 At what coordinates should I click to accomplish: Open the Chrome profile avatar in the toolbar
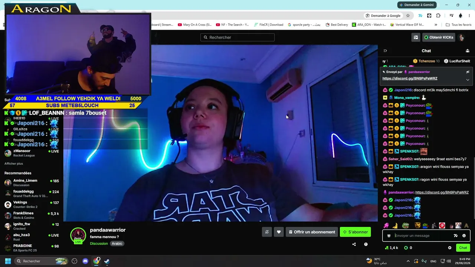point(461,16)
